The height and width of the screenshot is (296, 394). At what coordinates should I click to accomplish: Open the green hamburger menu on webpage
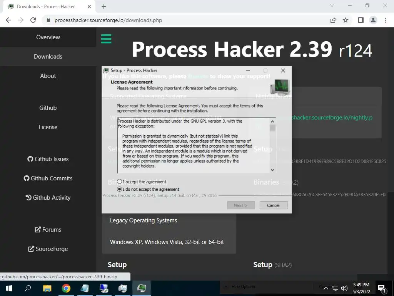(x=106, y=39)
